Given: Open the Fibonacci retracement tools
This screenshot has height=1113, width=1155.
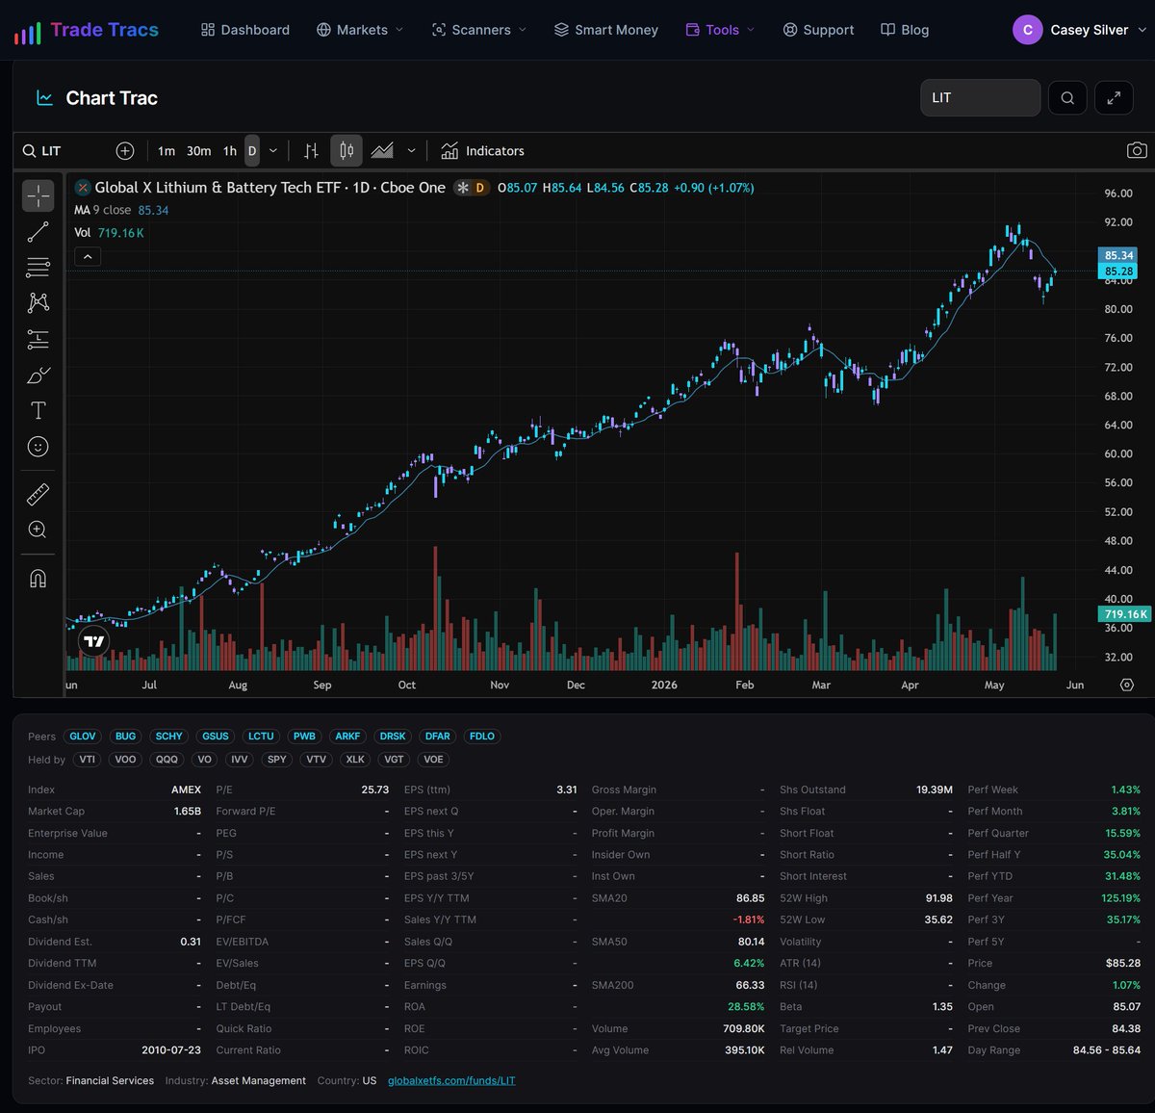Looking at the screenshot, I should pos(38,268).
